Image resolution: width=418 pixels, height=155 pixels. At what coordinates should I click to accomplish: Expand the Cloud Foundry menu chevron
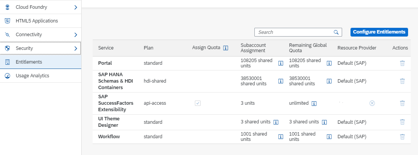pyautogui.click(x=76, y=8)
